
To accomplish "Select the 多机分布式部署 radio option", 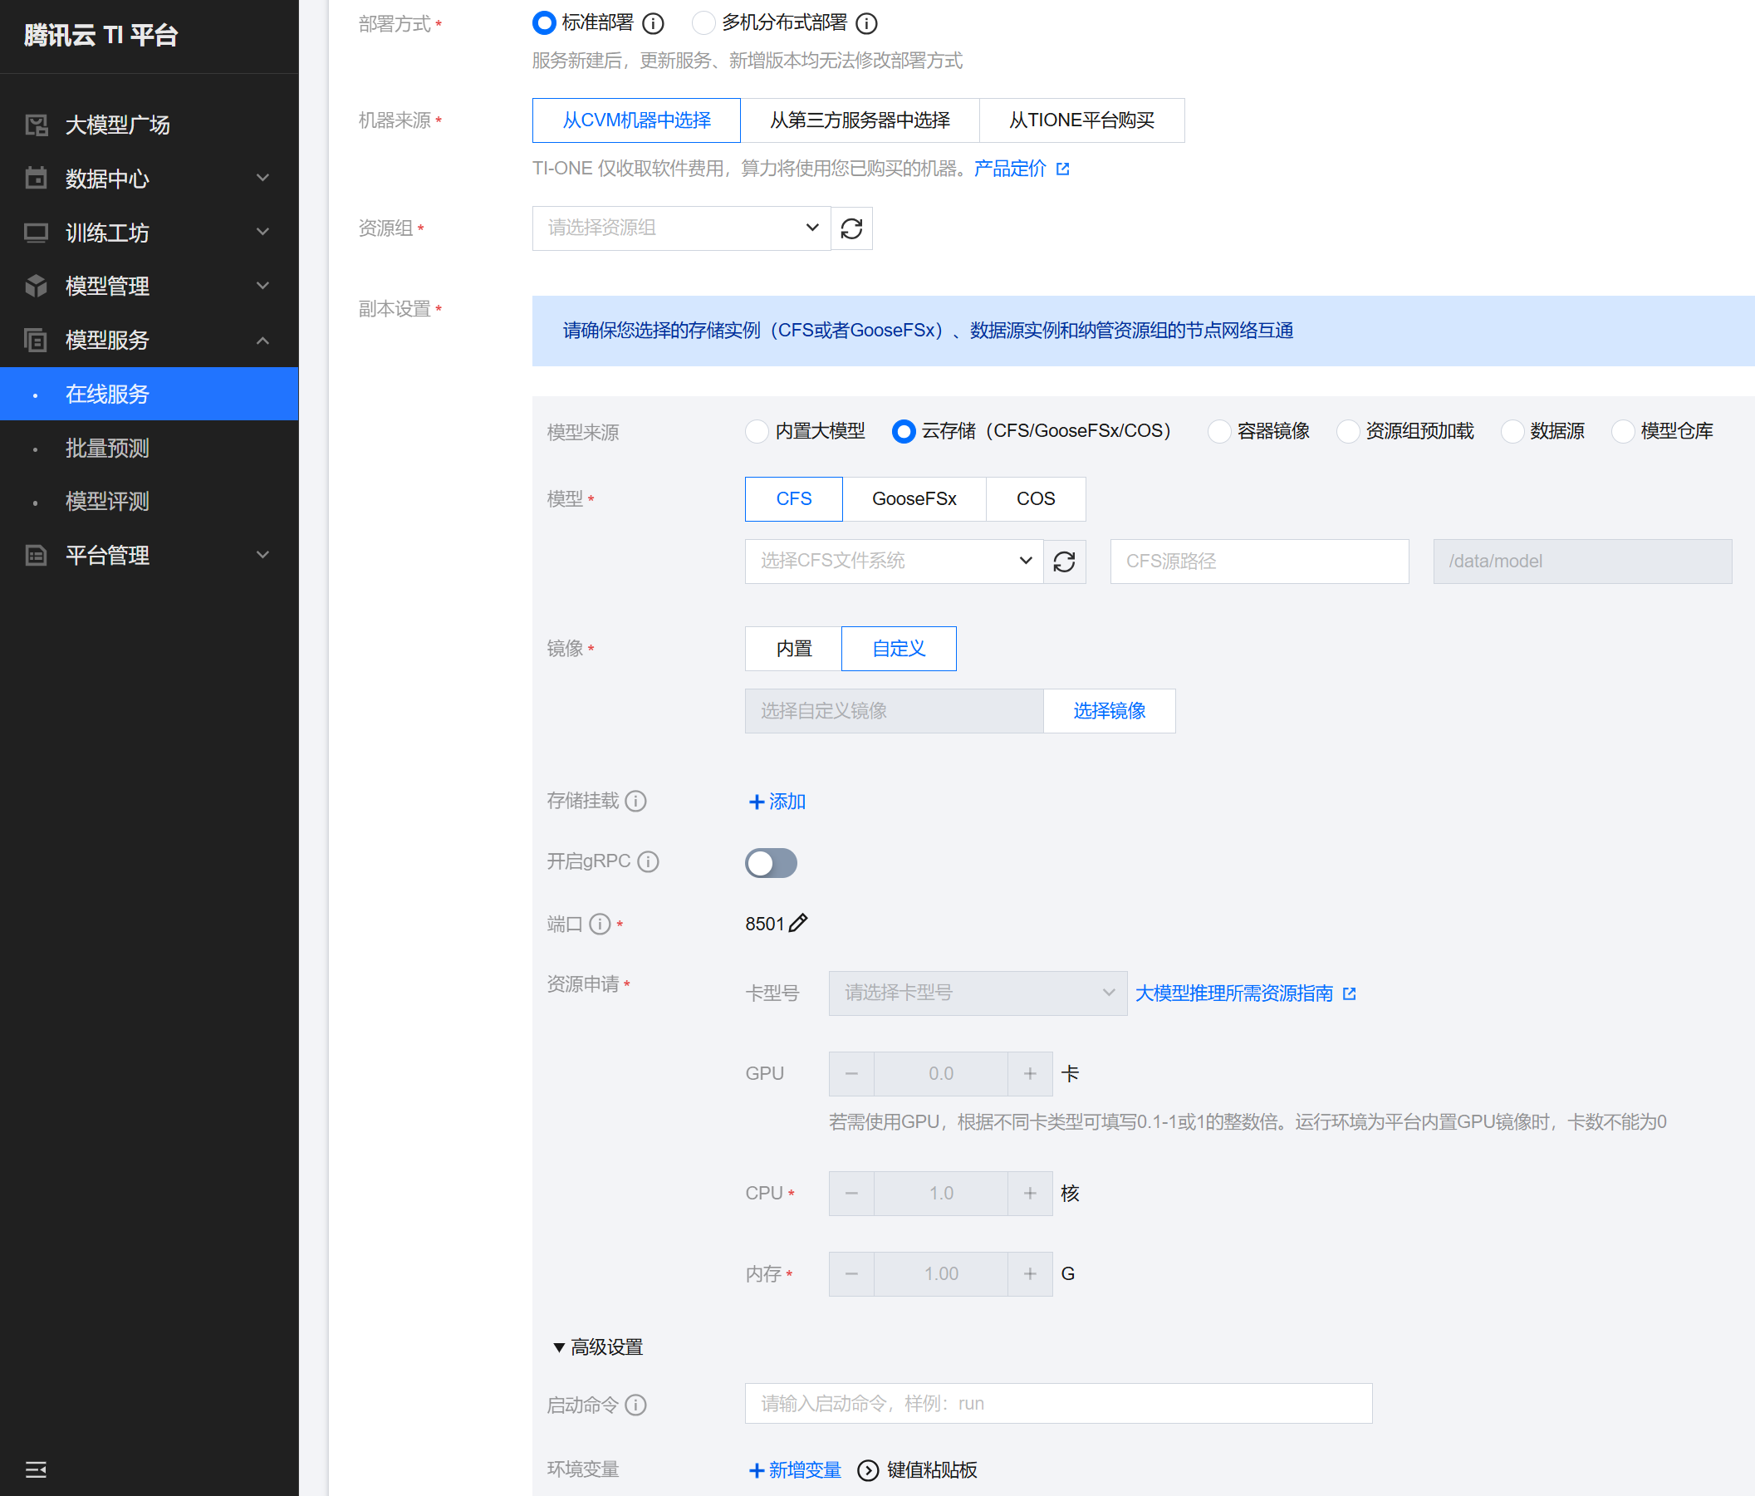I will pyautogui.click(x=703, y=23).
